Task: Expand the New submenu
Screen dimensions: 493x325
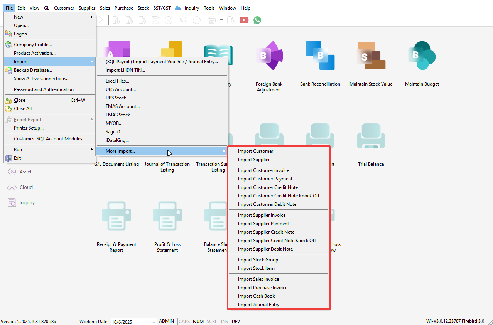Action: [x=50, y=17]
